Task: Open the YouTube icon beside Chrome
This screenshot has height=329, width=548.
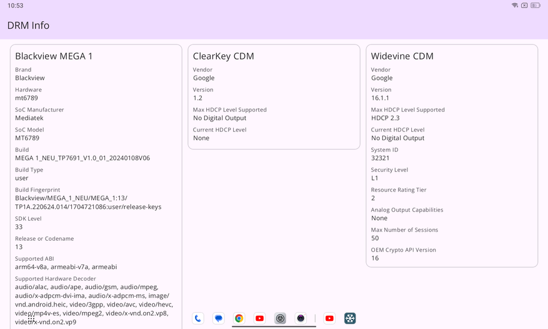Action: point(260,318)
